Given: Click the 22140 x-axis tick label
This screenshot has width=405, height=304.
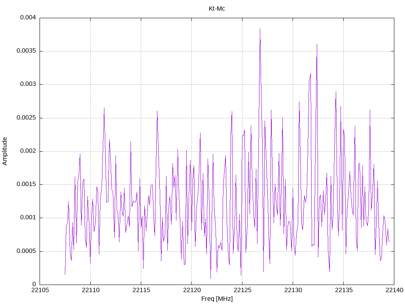Looking at the screenshot, I should tap(394, 290).
